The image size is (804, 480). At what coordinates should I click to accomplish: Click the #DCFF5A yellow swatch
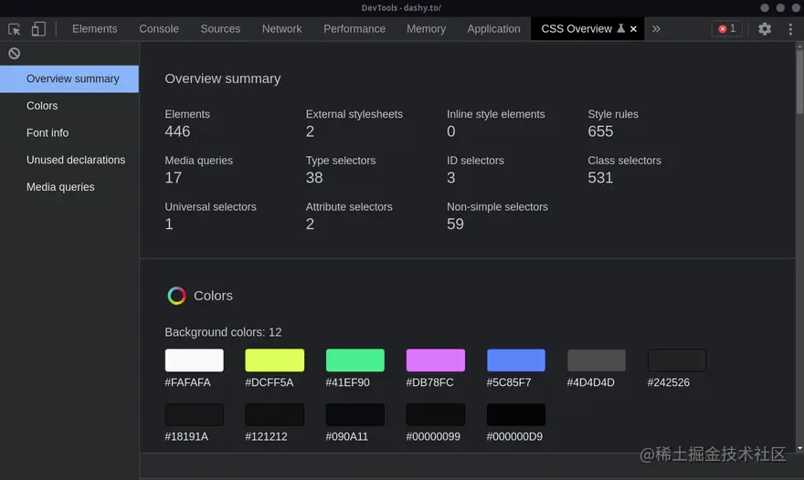coord(275,360)
